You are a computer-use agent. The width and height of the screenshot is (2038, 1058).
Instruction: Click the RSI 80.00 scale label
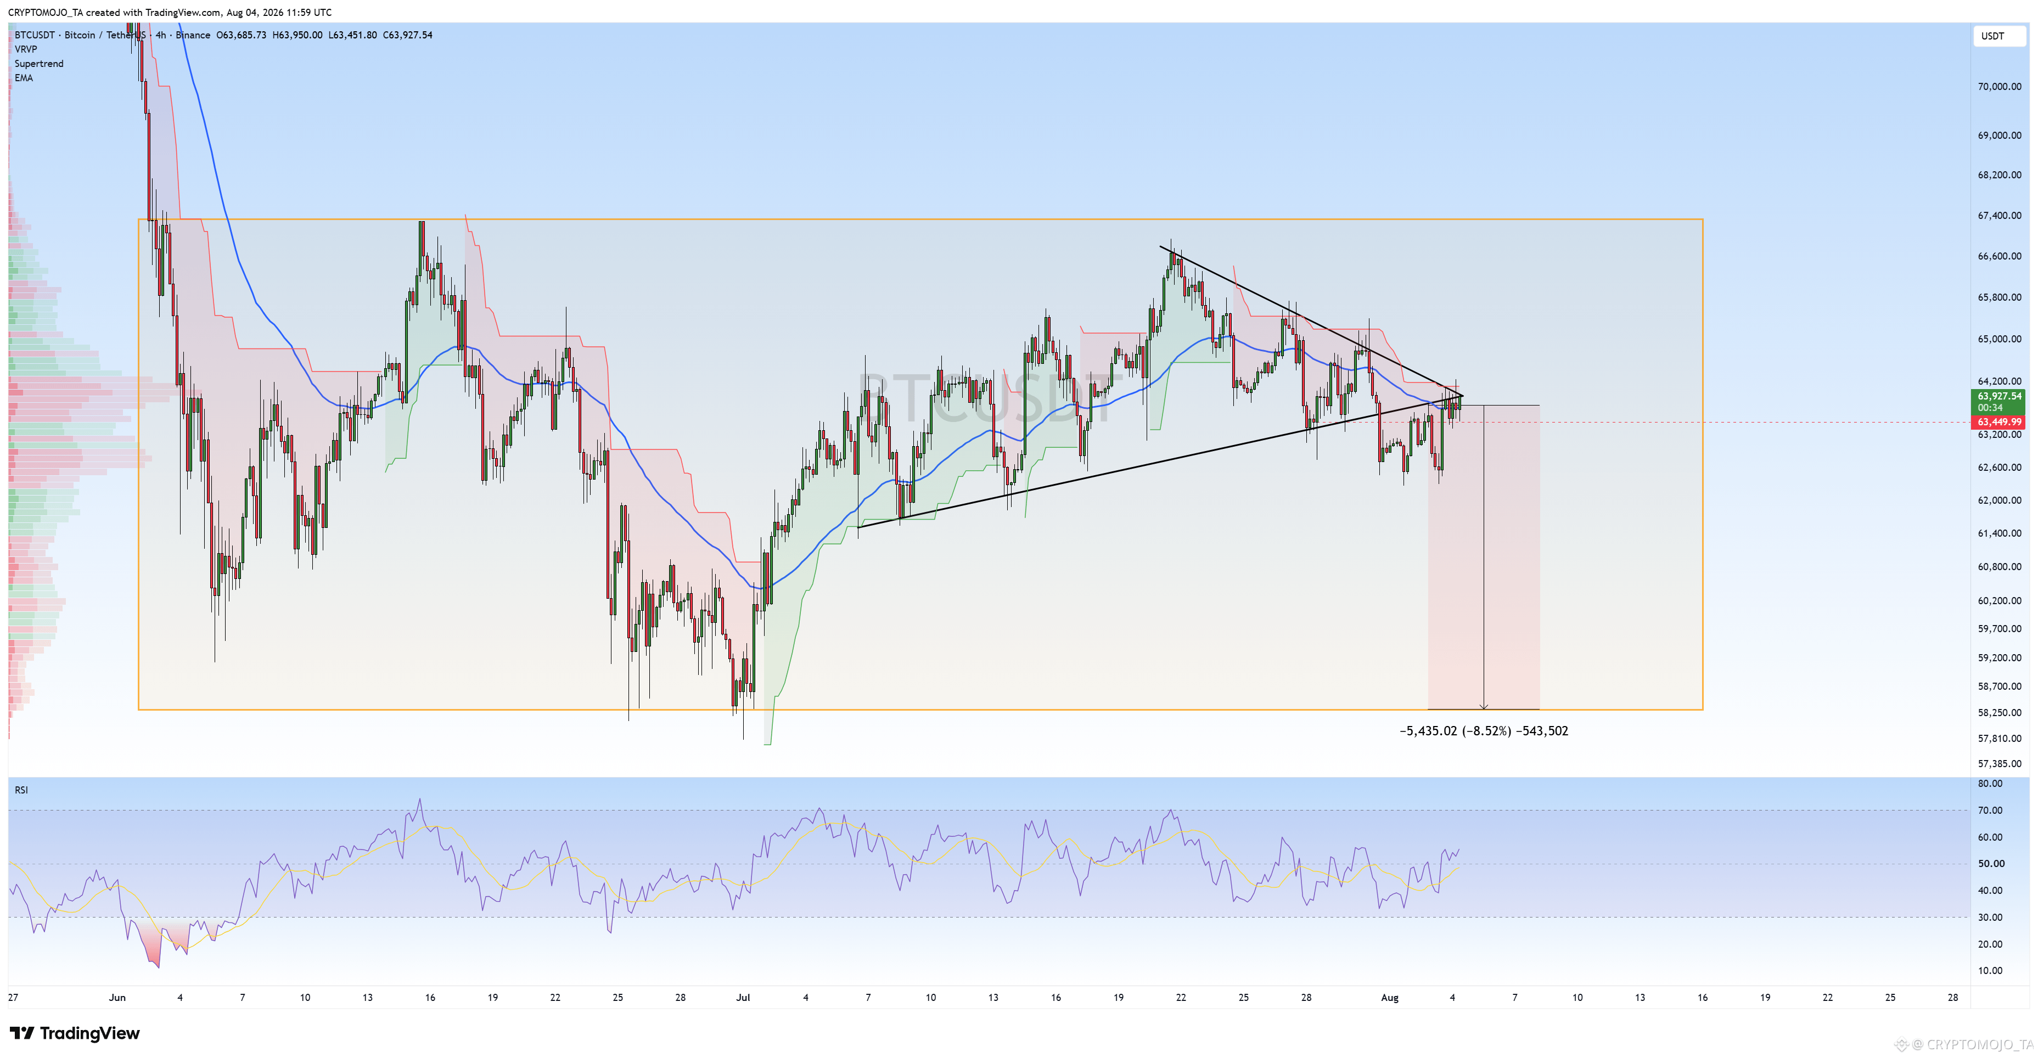[x=1991, y=784]
